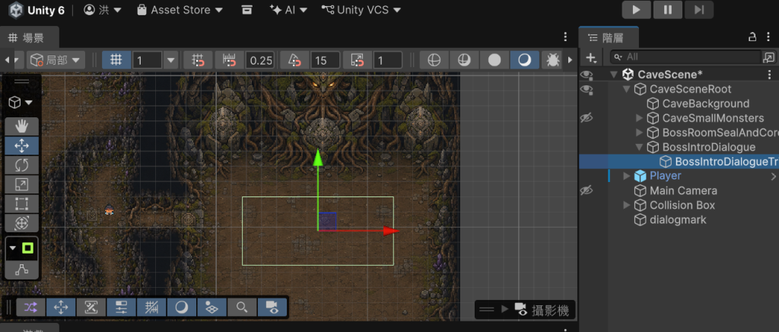This screenshot has height=332, width=779.
Task: Advance one frame with Step button
Action: click(699, 10)
